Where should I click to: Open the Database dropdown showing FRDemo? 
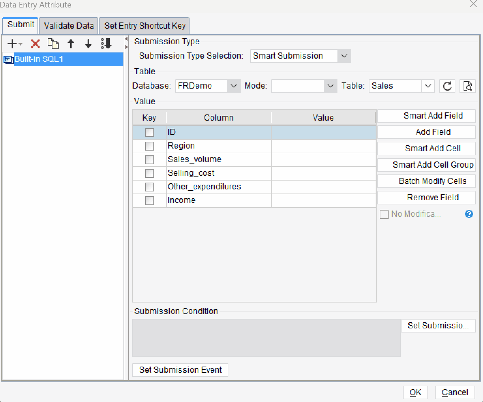pos(233,86)
